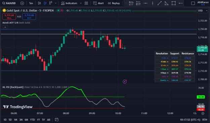
Task: Open the indicator templates grid icon
Action: 86,3
